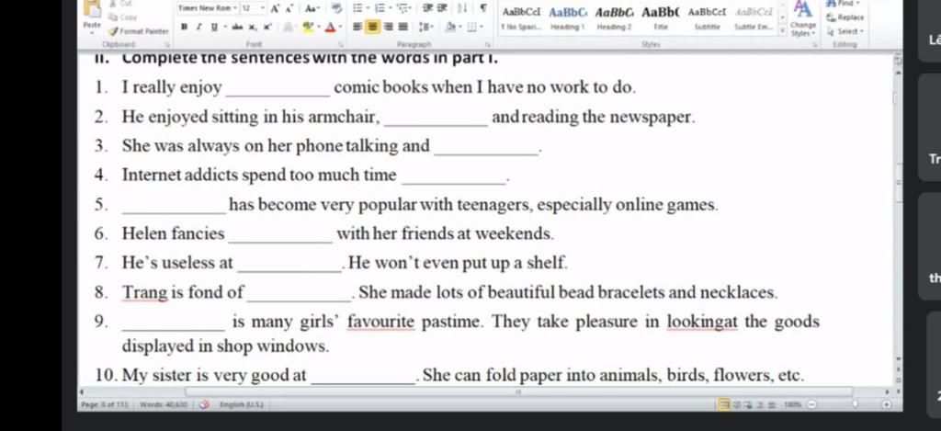The height and width of the screenshot is (431, 941).
Task: Grow the font size
Action: click(275, 8)
